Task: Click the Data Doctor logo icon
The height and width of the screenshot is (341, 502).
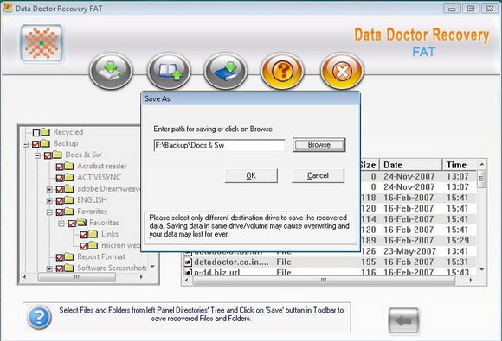Action: (42, 43)
